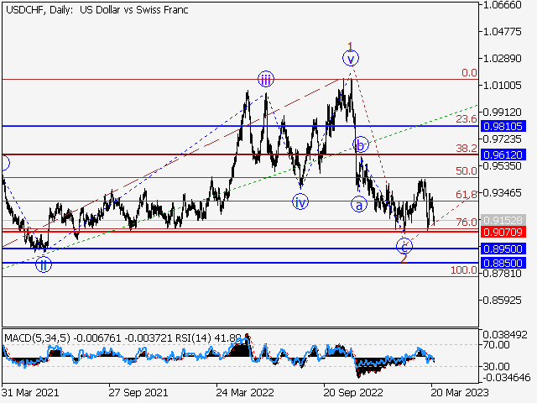Click the 0.88500 blue price label
The width and height of the screenshot is (537, 403).
tap(503, 263)
